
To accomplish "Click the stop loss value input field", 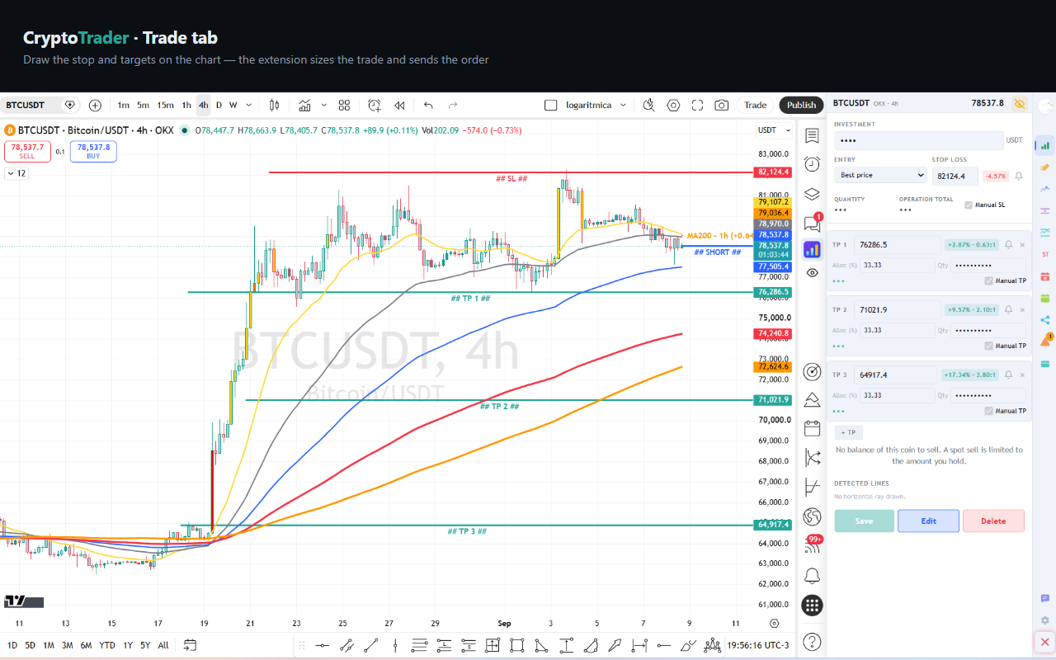I will tap(955, 176).
